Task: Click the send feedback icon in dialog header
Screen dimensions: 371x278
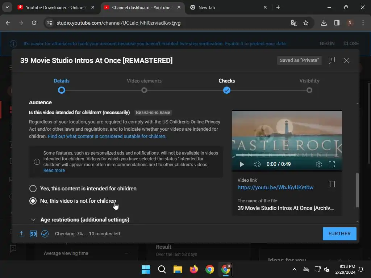Action: tap(332, 60)
